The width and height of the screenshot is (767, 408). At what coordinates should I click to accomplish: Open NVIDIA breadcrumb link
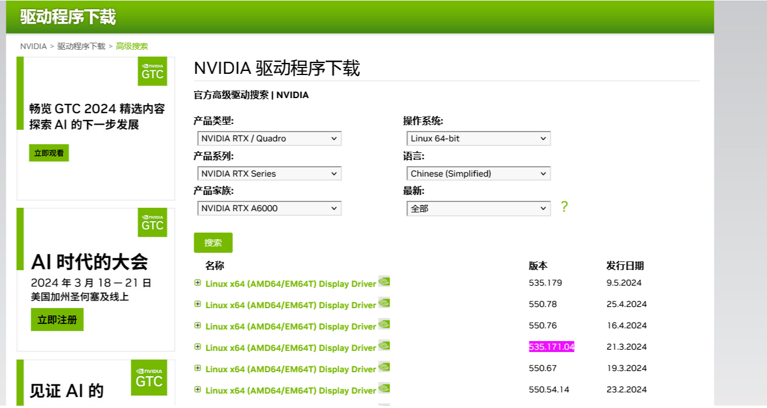pos(34,46)
